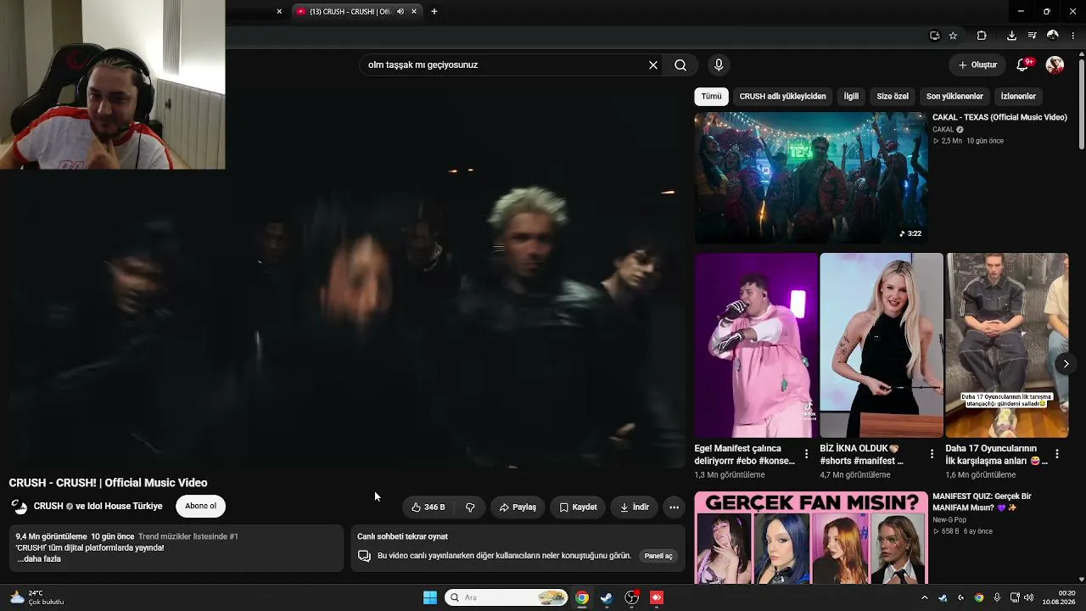The width and height of the screenshot is (1086, 611).
Task: Click the Trend müzikler listesinde #1 text
Action: click(x=188, y=536)
